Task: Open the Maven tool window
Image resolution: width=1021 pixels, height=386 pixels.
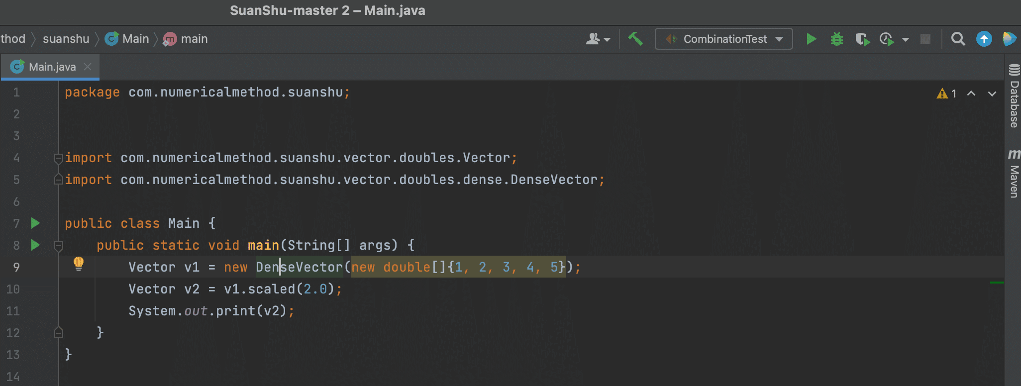Action: [1014, 173]
